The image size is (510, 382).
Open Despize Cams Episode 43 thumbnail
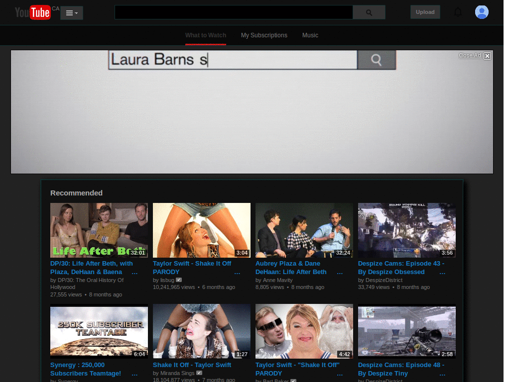coord(406,230)
